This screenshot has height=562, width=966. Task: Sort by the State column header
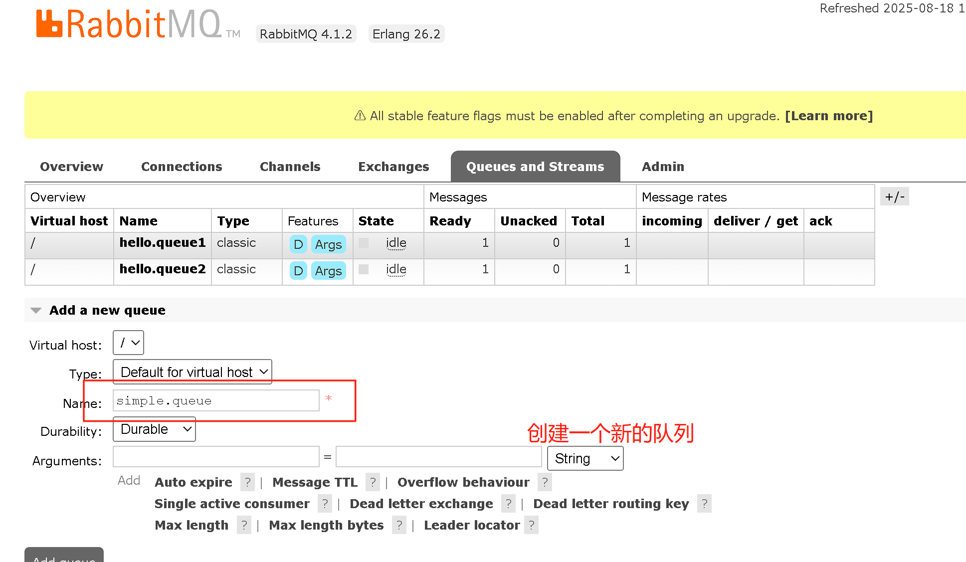[x=376, y=221]
